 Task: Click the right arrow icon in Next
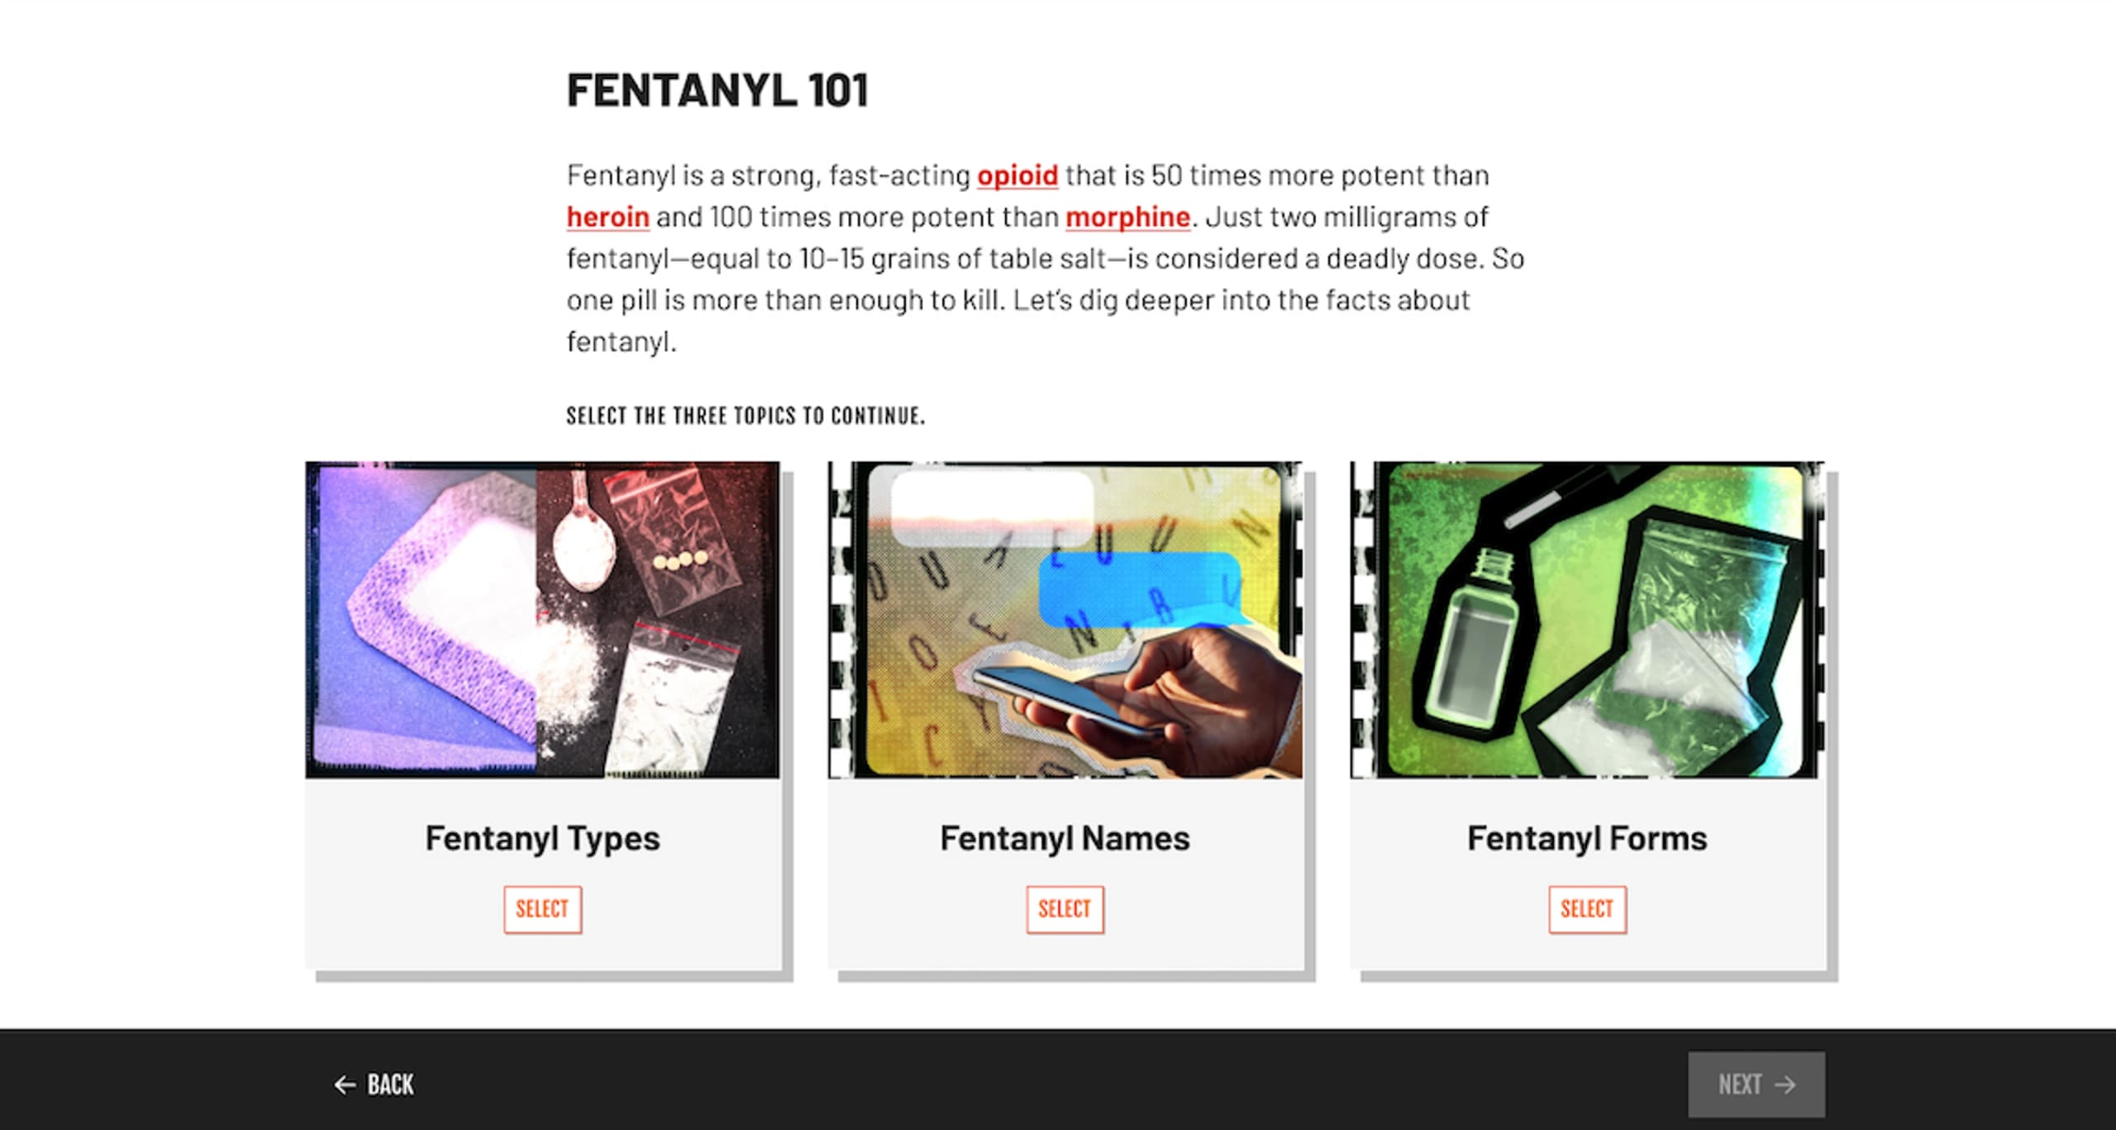[x=1785, y=1085]
